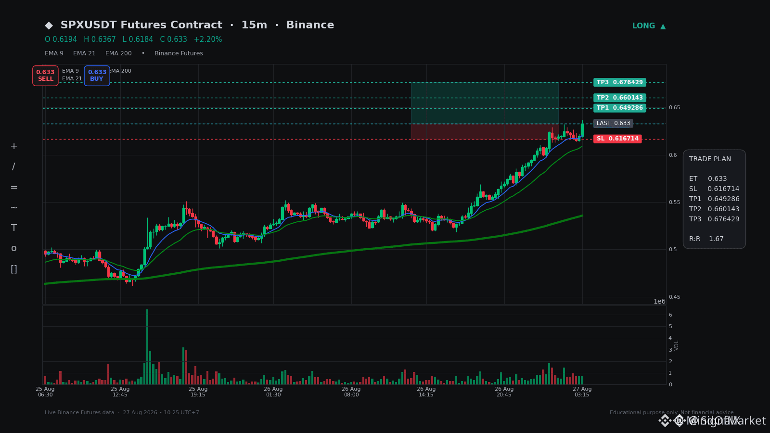Click the 0.45 price axis label

[x=674, y=297]
